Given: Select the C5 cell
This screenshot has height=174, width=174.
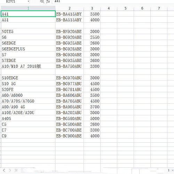Looking at the screenshot, I should tap(28, 124).
